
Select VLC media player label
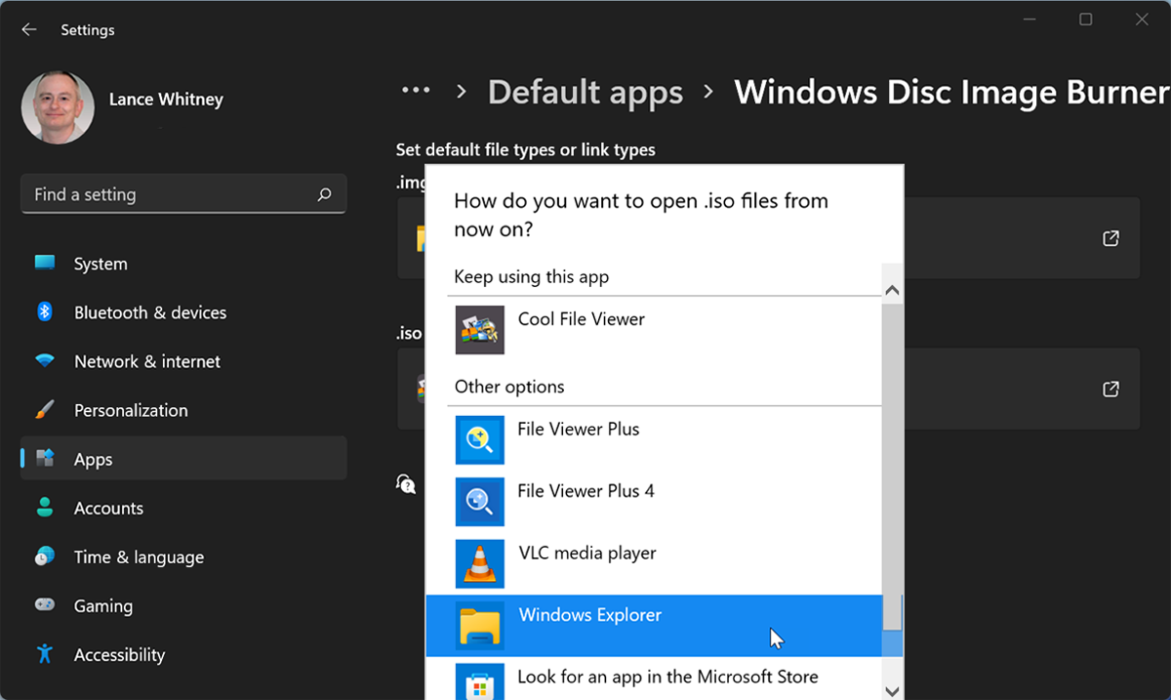click(586, 554)
